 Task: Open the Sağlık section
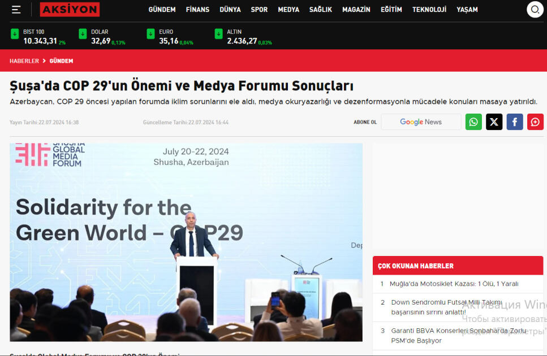pyautogui.click(x=320, y=10)
